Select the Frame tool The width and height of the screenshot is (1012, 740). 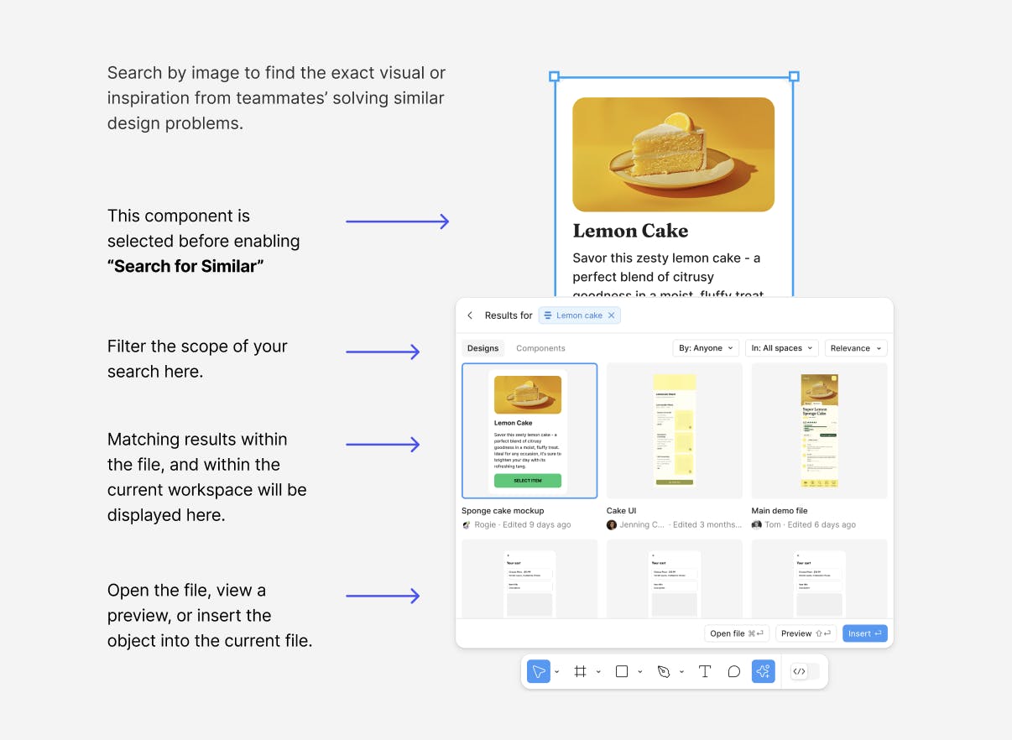(580, 671)
